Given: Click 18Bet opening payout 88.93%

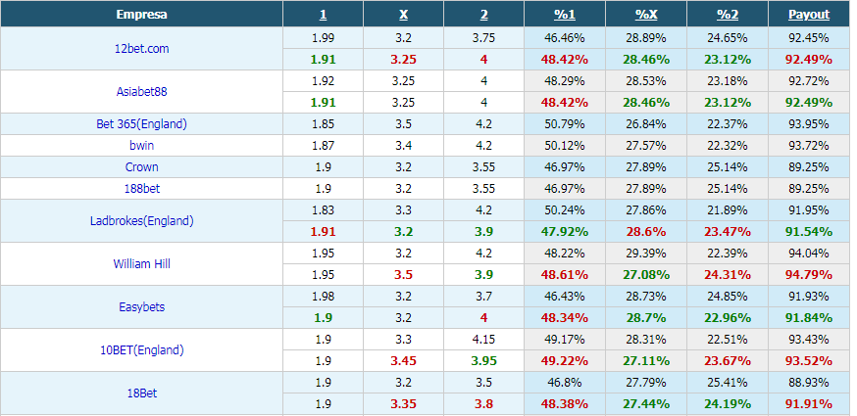Looking at the screenshot, I should coord(809,383).
